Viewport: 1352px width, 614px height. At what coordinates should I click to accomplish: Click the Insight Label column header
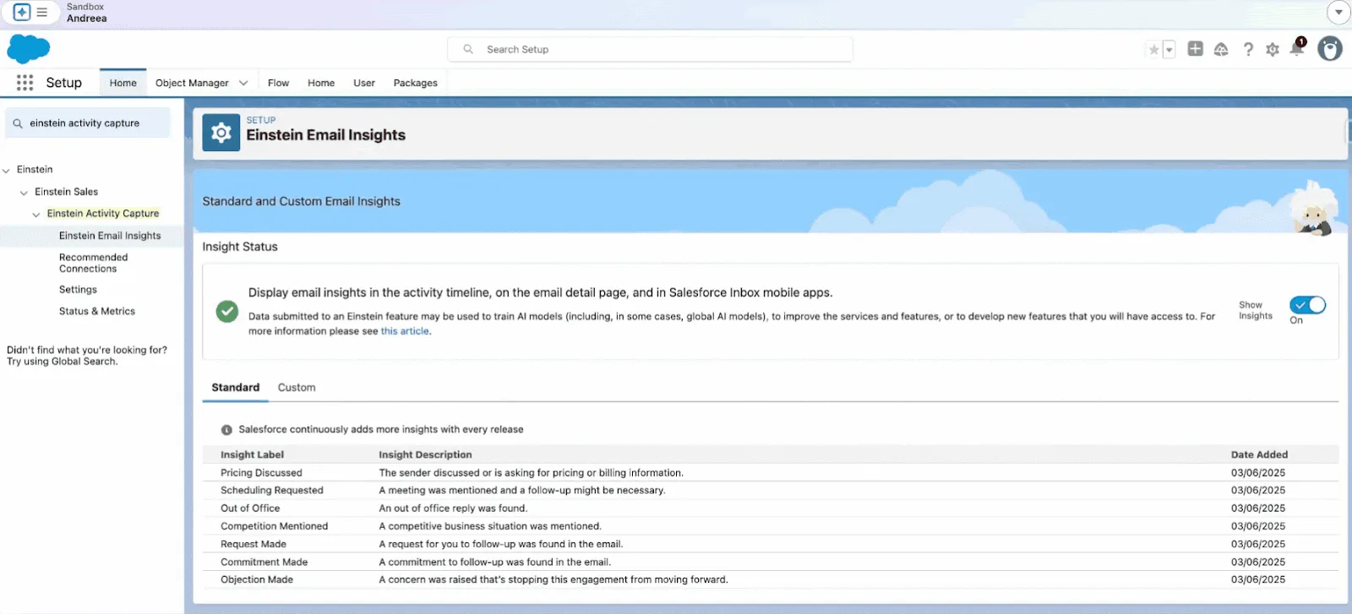click(x=252, y=454)
